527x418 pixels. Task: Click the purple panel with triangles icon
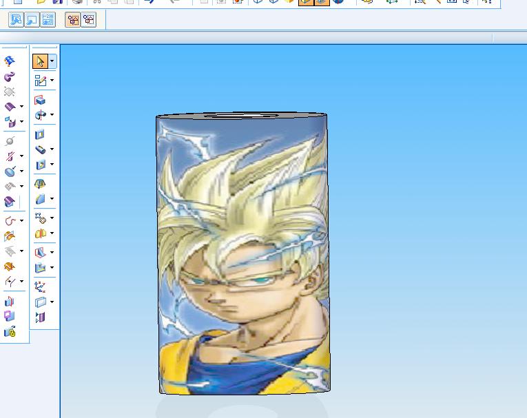point(40,317)
